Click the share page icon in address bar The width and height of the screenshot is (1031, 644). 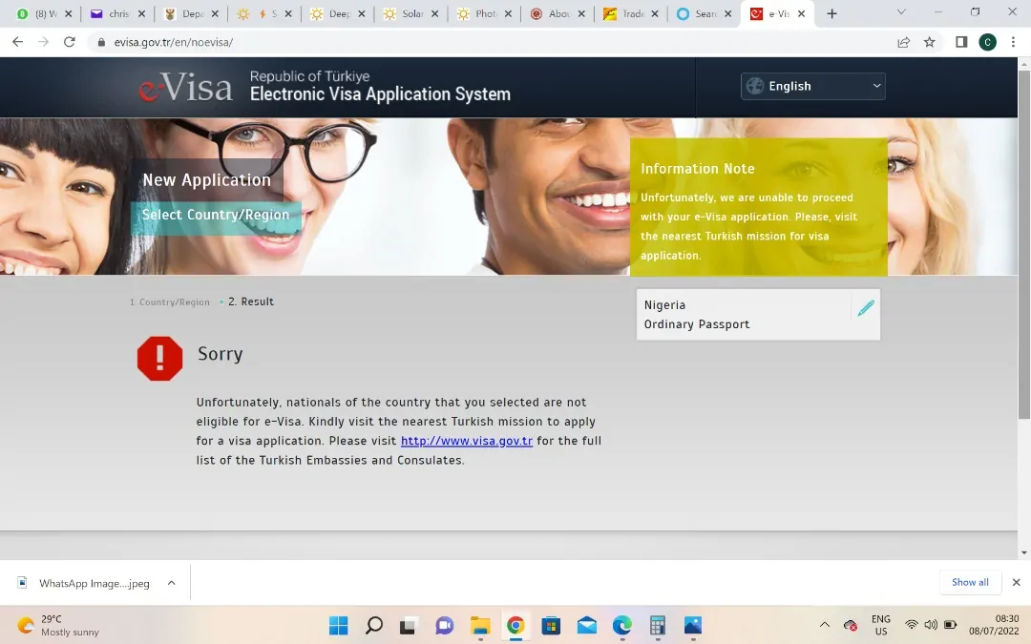pyautogui.click(x=903, y=42)
